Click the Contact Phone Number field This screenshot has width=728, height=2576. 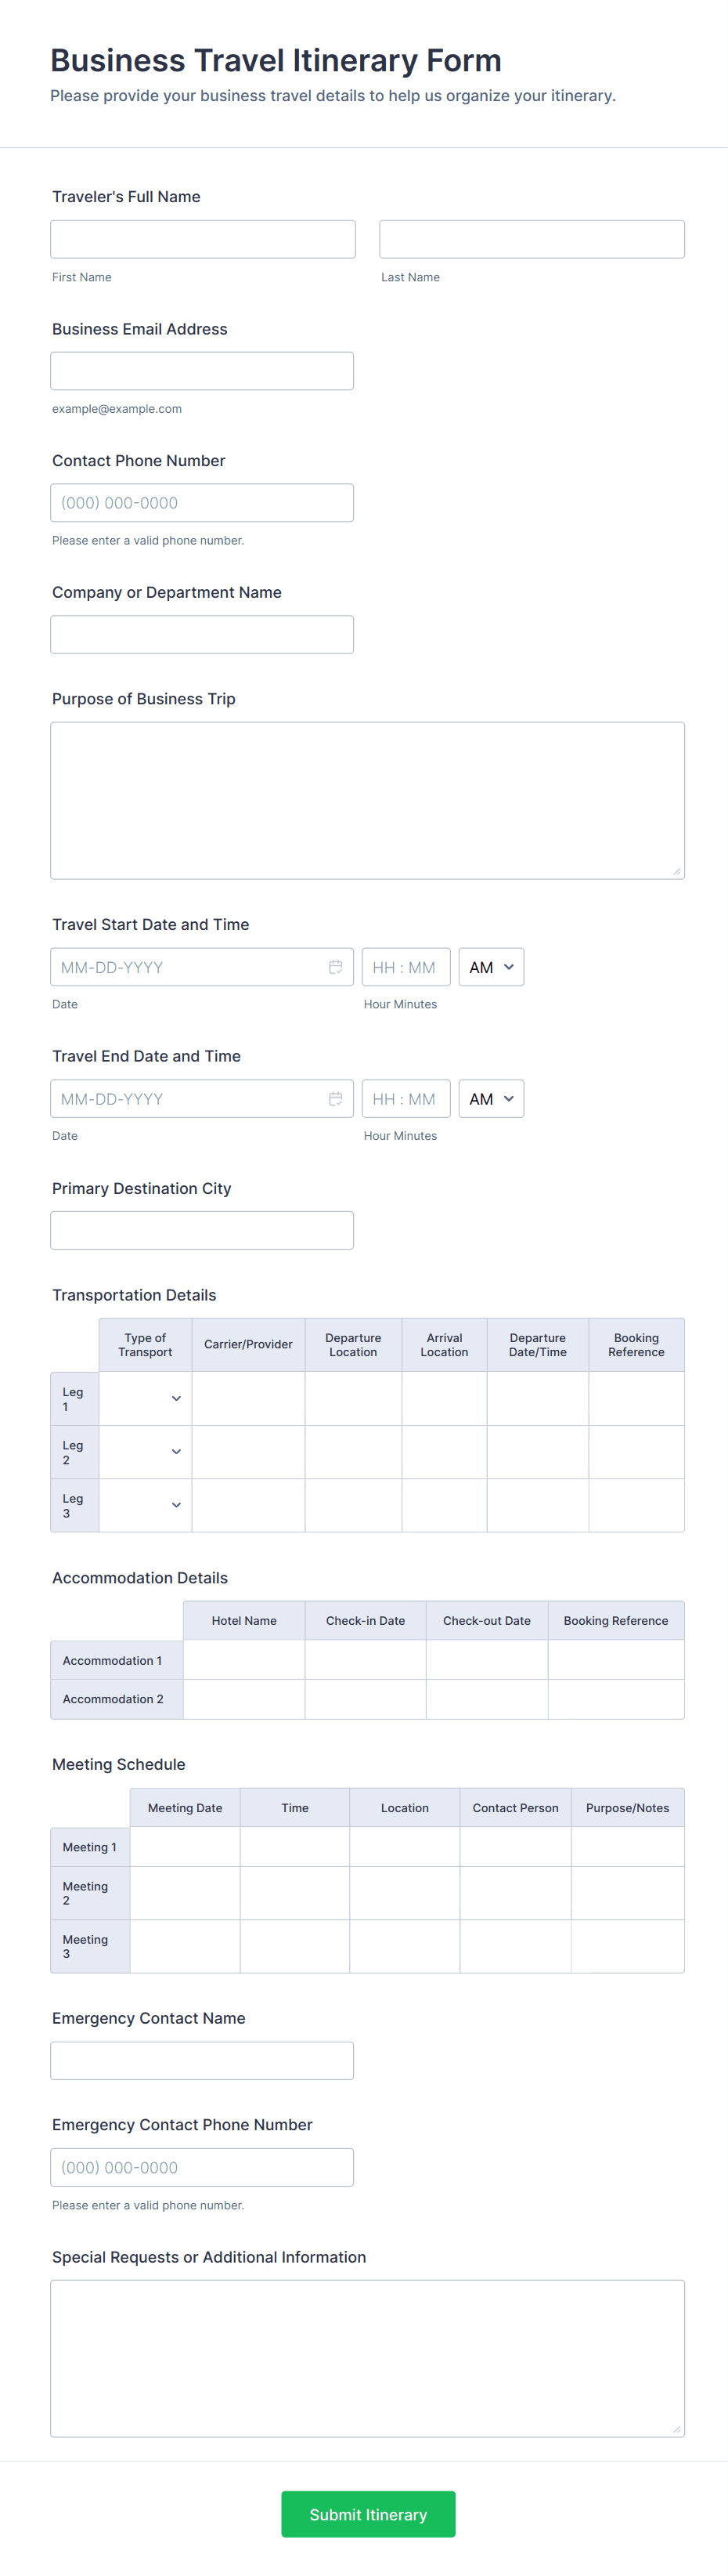[x=202, y=503]
